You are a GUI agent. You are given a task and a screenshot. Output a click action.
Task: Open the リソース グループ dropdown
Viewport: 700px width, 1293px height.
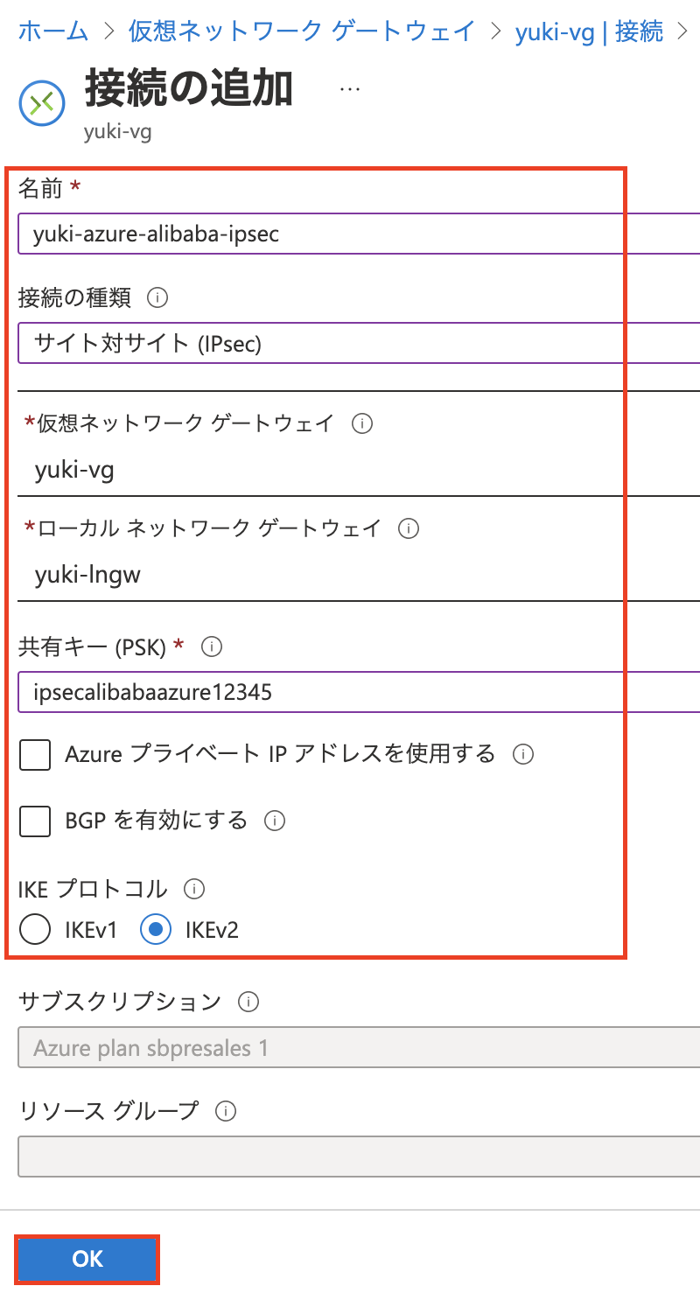[x=359, y=1157]
